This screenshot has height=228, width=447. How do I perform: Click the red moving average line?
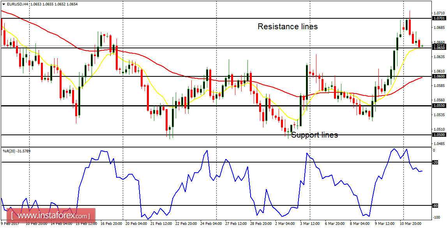[x=175, y=74]
